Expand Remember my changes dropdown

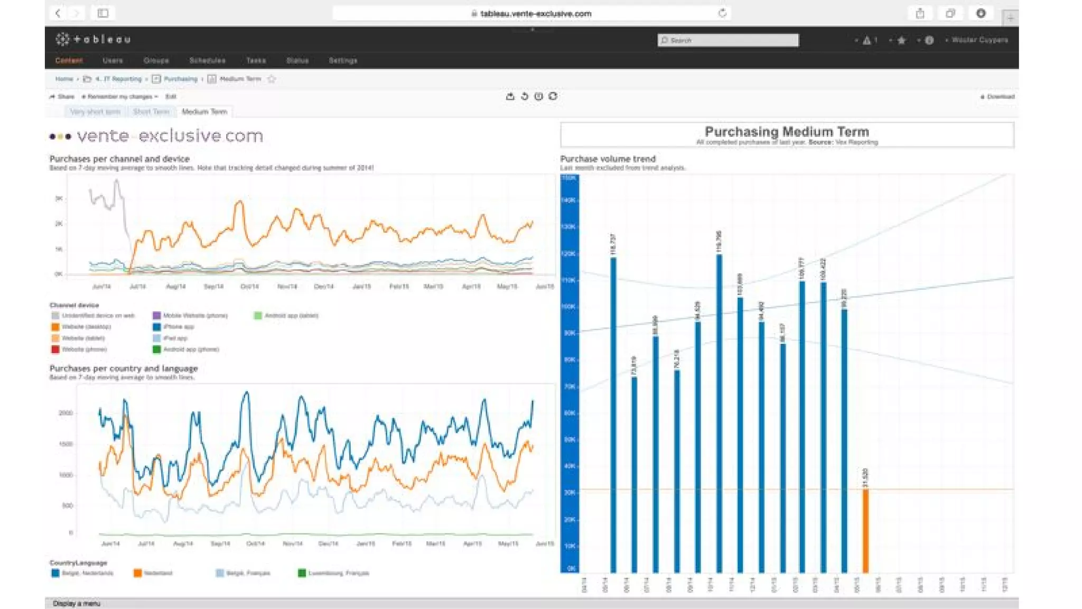coord(120,97)
